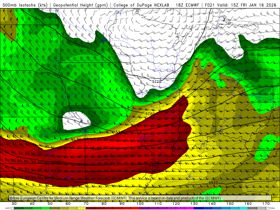Click the 40 knots legend value
The image size is (280, 210).
[32, 204]
